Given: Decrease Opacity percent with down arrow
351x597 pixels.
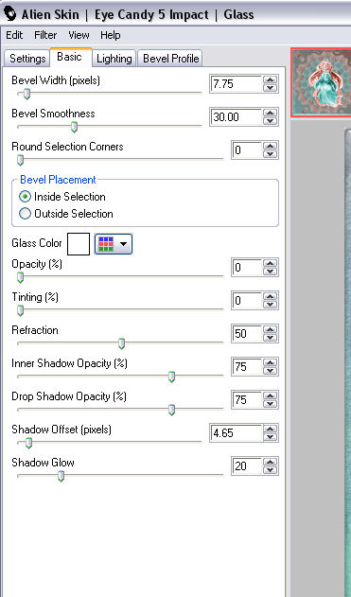Looking at the screenshot, I should click(x=271, y=272).
